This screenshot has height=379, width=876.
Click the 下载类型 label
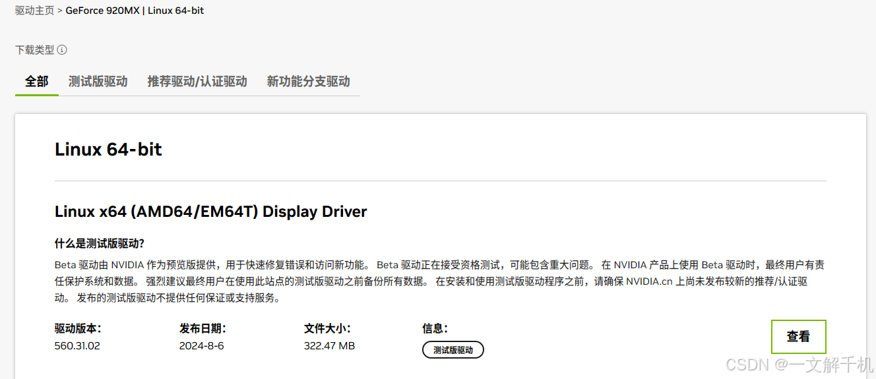pyautogui.click(x=34, y=50)
